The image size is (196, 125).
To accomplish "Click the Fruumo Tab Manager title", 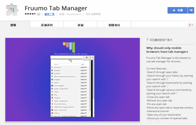I will tap(56, 8).
